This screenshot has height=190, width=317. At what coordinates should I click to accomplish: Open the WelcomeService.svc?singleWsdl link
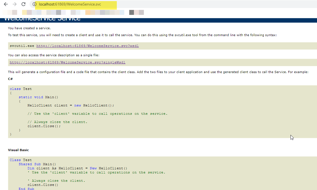tap(67, 62)
